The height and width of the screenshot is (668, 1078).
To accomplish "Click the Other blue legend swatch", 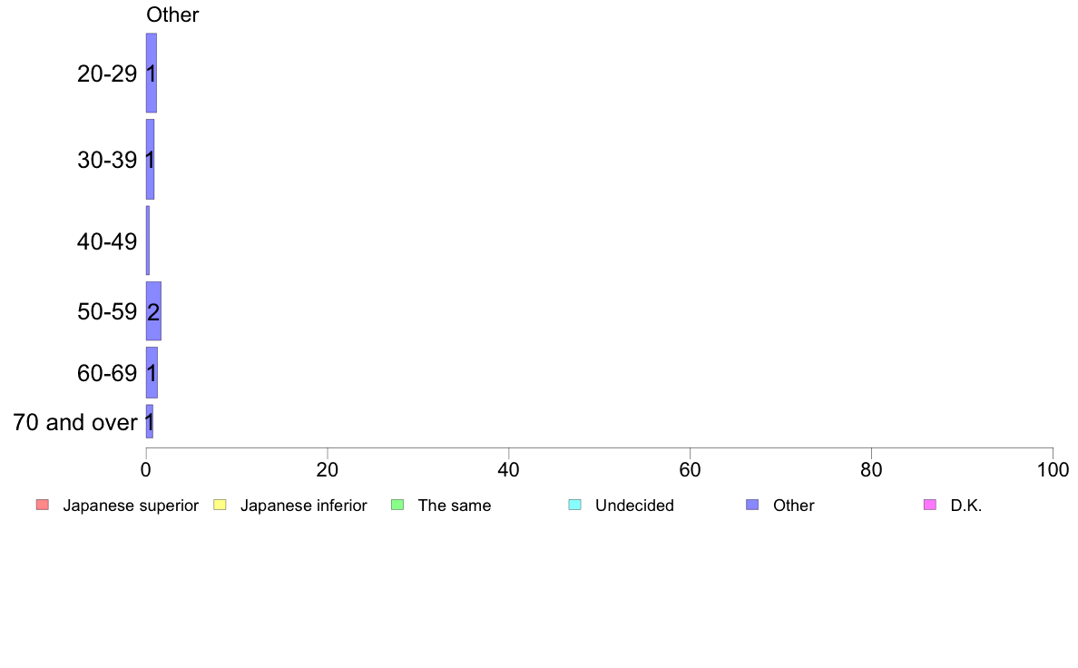I will pyautogui.click(x=753, y=505).
